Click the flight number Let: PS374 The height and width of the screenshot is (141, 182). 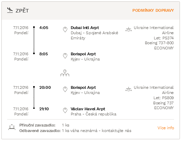164,38
